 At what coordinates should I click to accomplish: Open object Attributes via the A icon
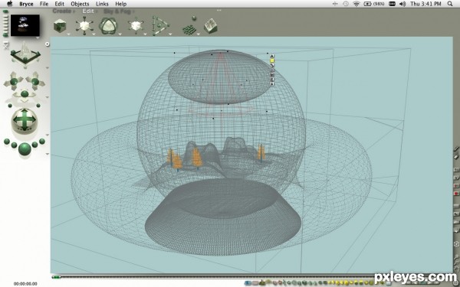coord(272,56)
